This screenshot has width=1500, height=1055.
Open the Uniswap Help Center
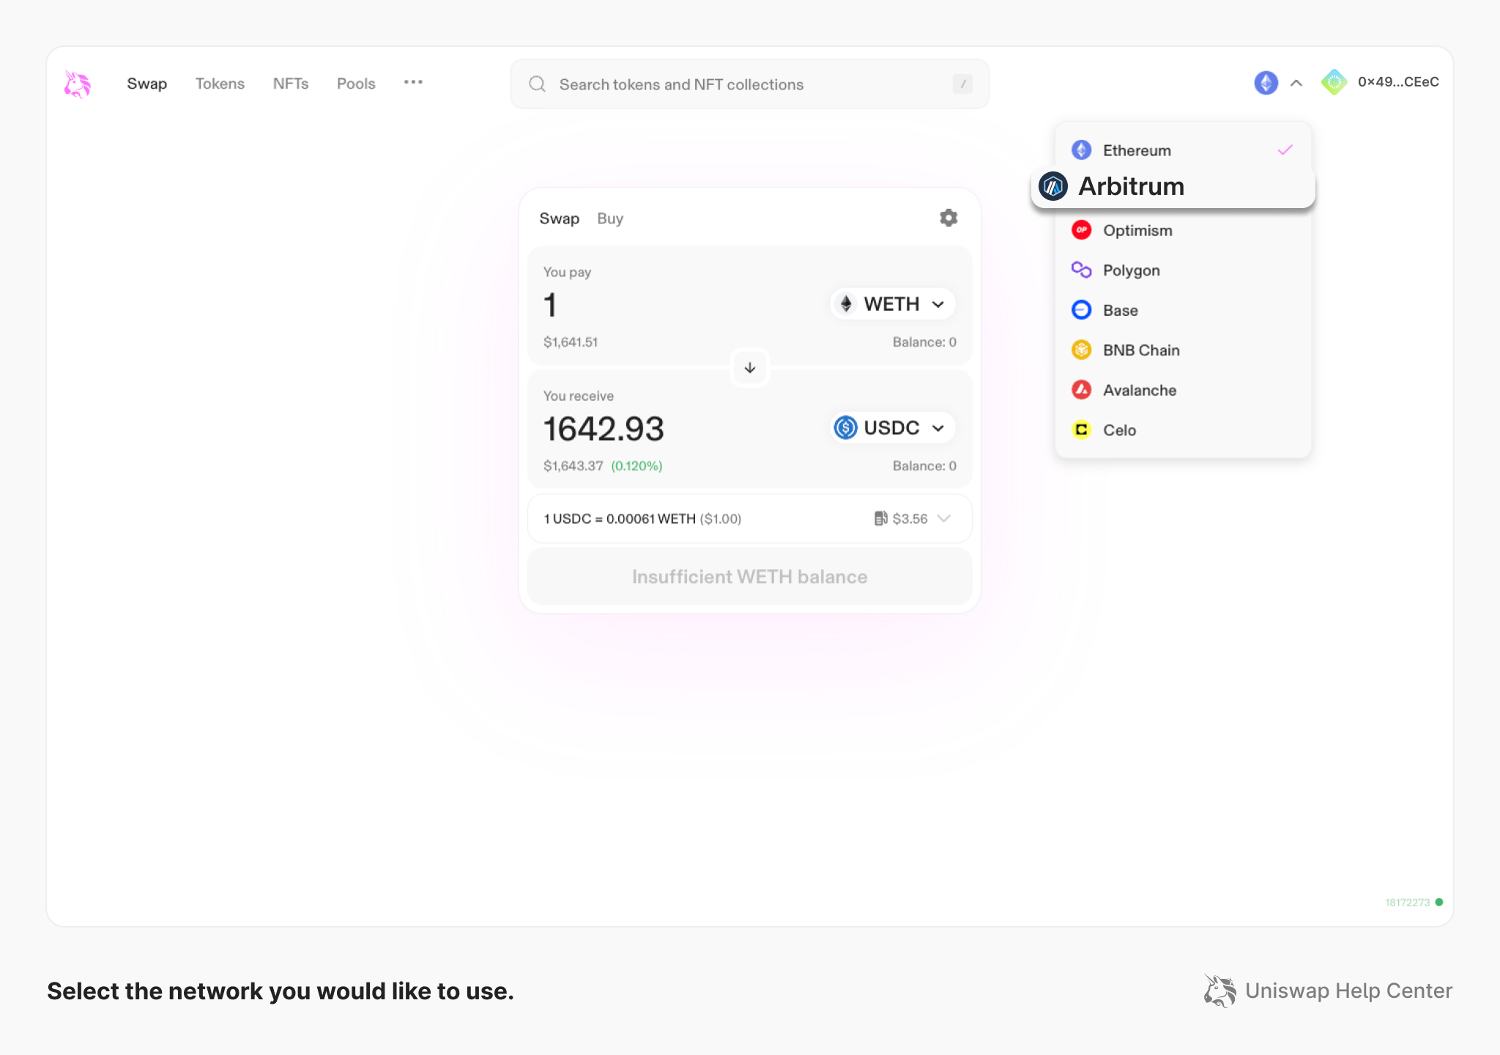(x=1348, y=991)
